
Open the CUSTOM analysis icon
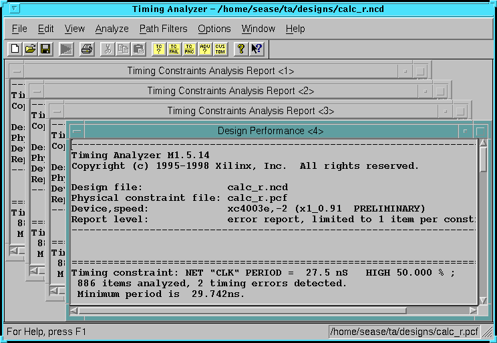[220, 49]
